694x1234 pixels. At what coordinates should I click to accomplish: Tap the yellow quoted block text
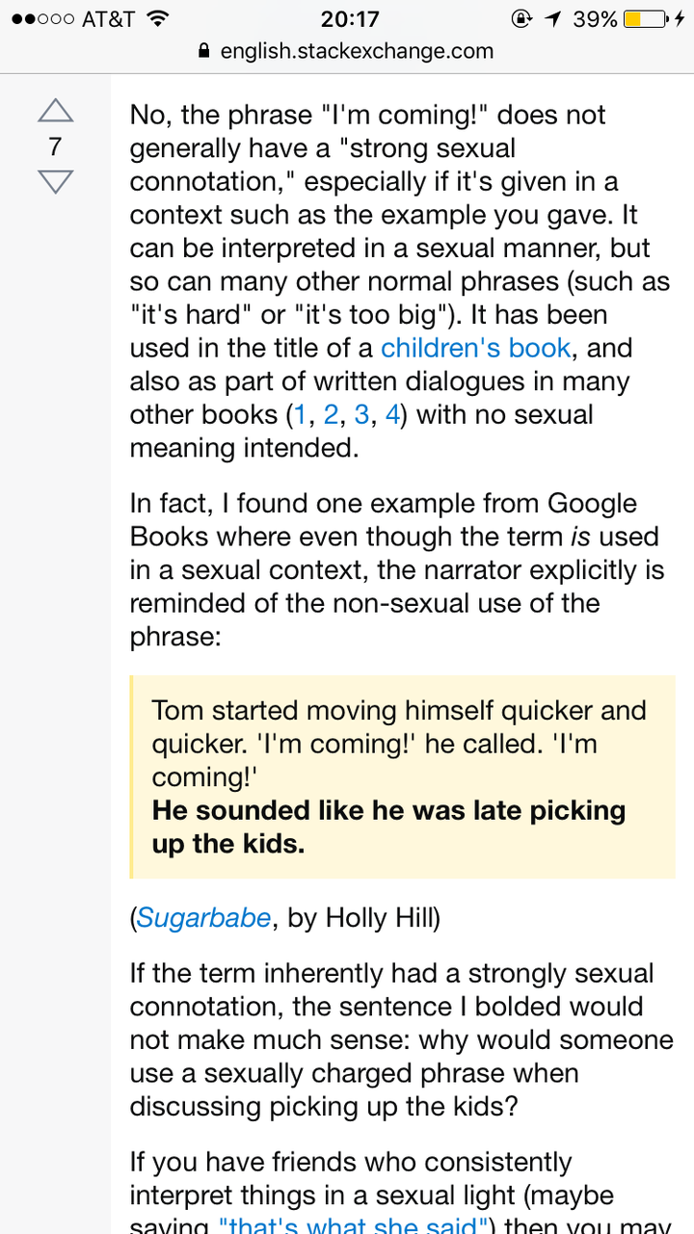pos(402,776)
